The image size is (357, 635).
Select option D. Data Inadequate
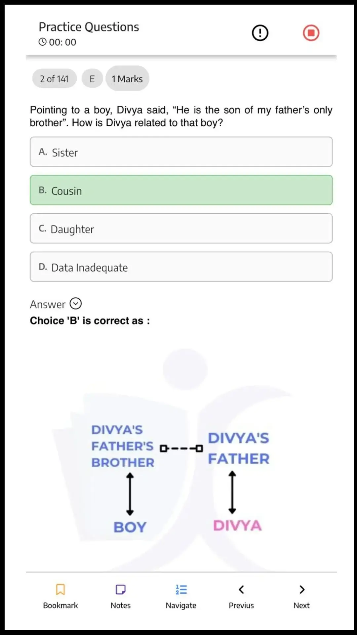[181, 267]
